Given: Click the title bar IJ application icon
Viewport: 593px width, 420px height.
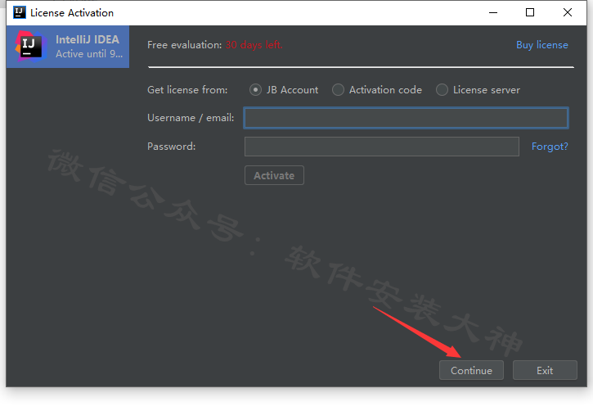Looking at the screenshot, I should coord(20,12).
